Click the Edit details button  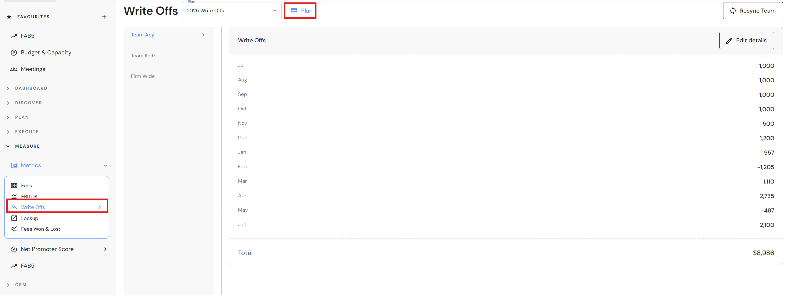tap(746, 40)
